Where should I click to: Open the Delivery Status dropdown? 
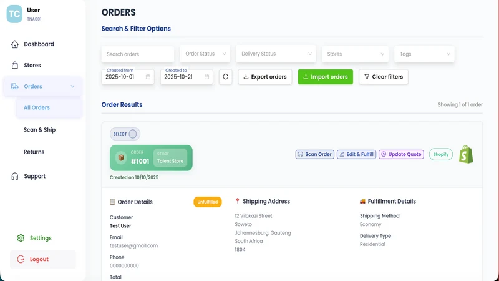276,54
